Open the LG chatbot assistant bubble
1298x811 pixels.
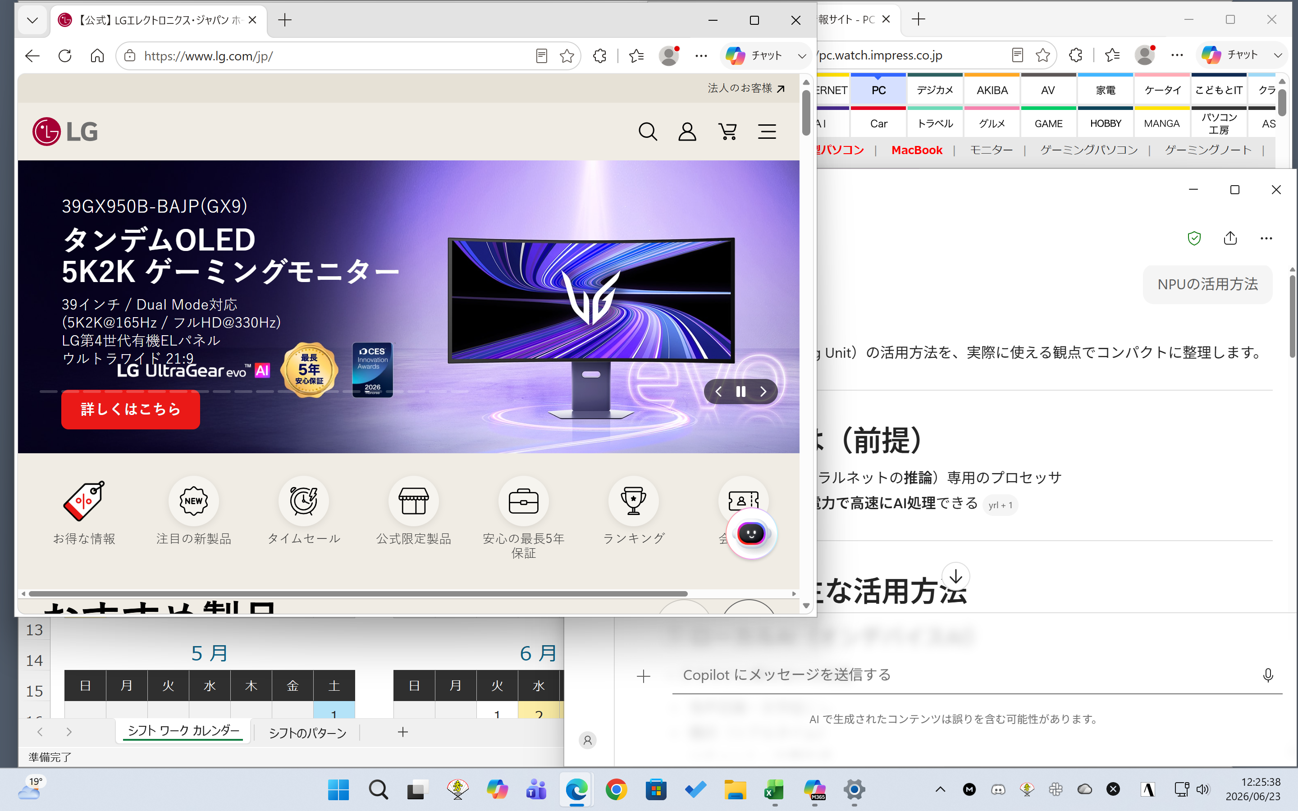pyautogui.click(x=751, y=534)
